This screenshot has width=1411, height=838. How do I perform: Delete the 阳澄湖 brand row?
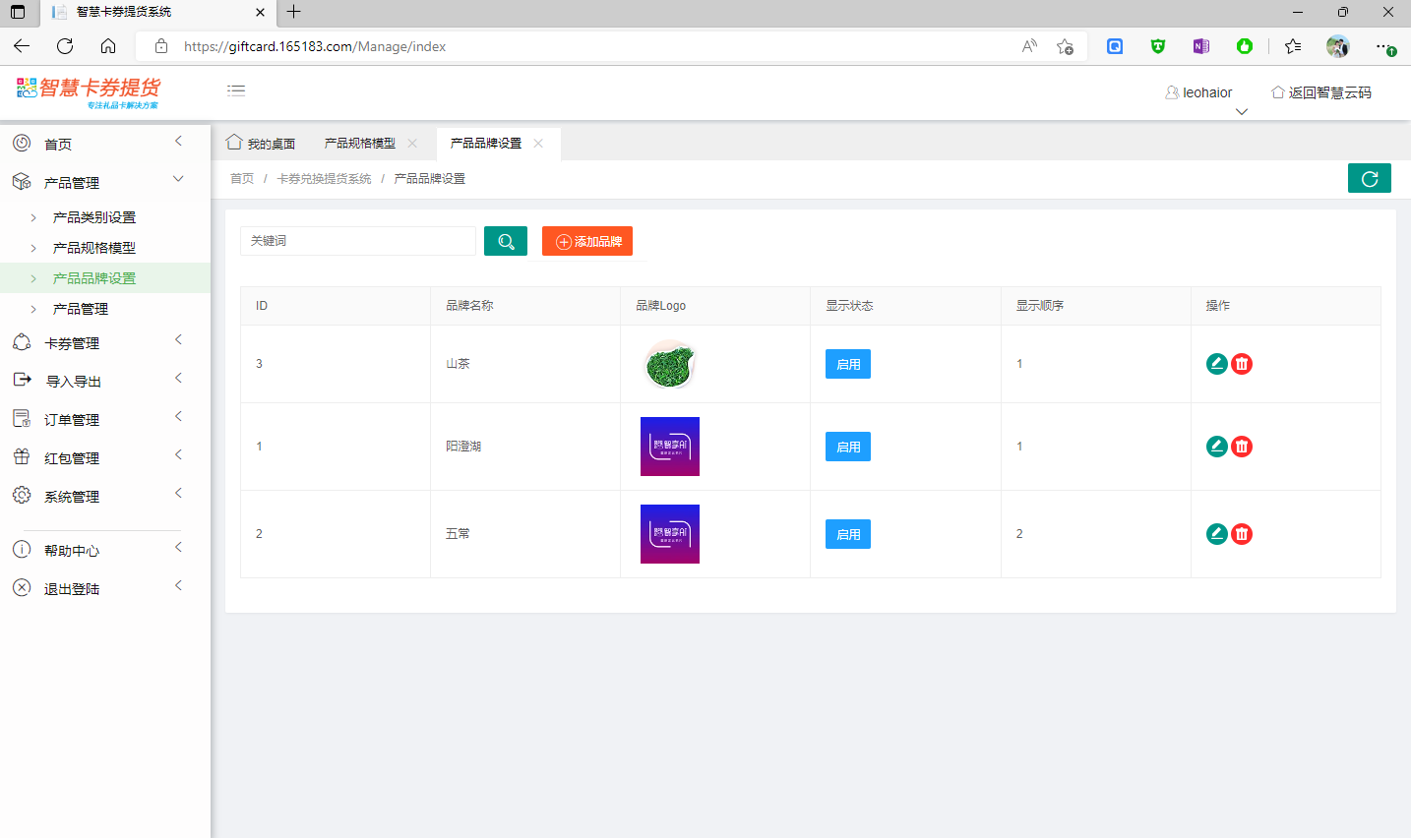tap(1242, 447)
